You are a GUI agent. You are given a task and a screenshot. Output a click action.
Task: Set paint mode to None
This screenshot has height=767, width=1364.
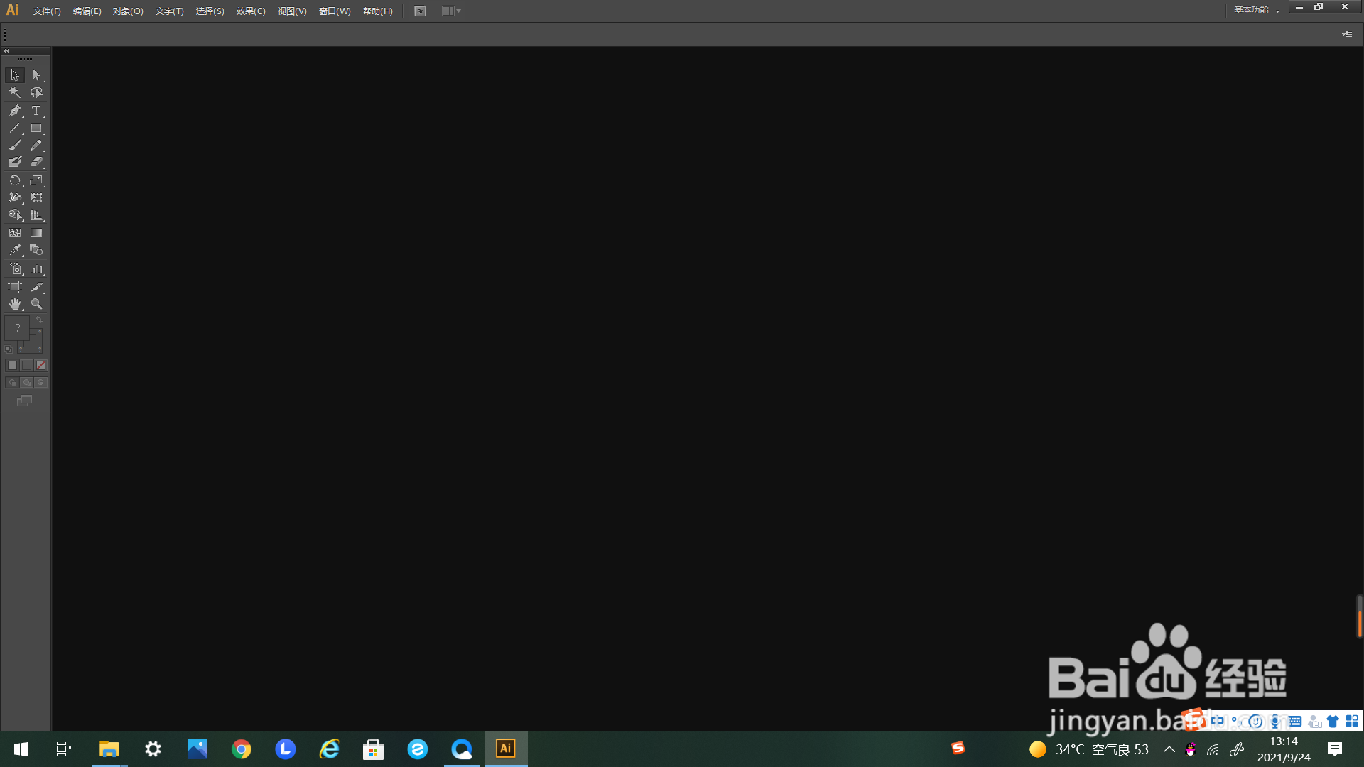(x=41, y=366)
